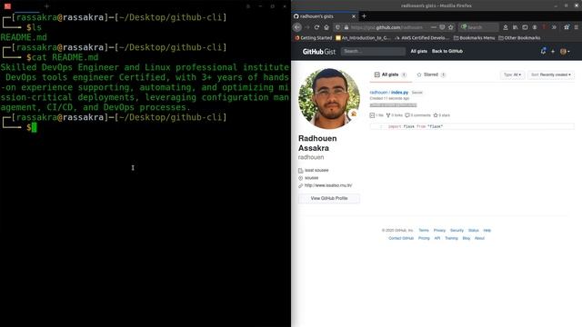Click the terminal window red app icon
Screen dimensions: 582x327
click(x=7, y=6)
